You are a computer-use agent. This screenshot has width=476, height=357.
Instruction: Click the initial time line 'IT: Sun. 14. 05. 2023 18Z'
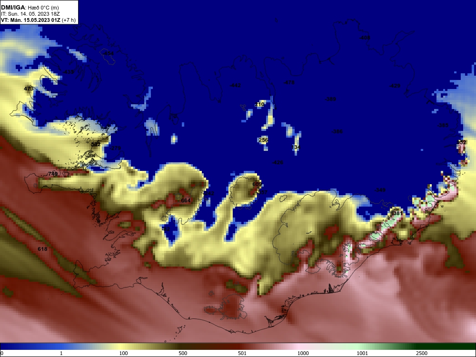(30, 14)
